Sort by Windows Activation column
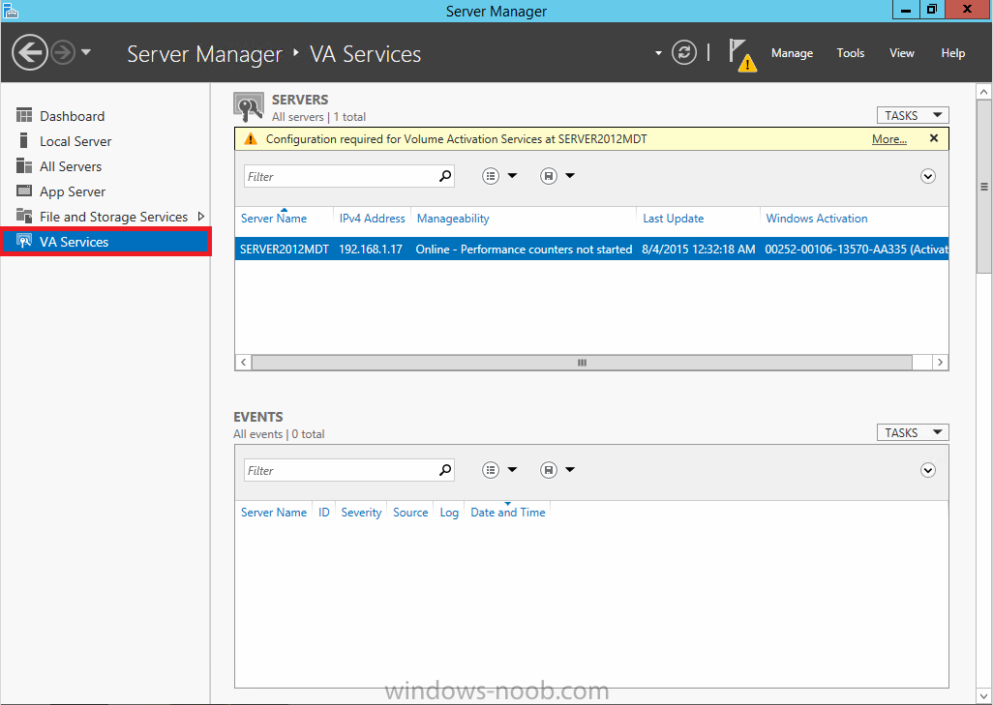The height and width of the screenshot is (705, 993). pyautogui.click(x=816, y=219)
